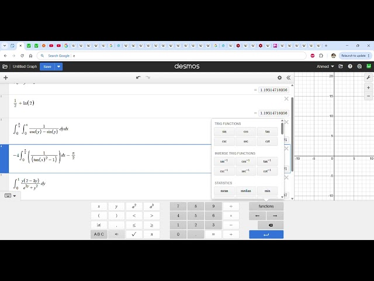
Task: Delete the e^3y integral expression
Action: click(286, 177)
